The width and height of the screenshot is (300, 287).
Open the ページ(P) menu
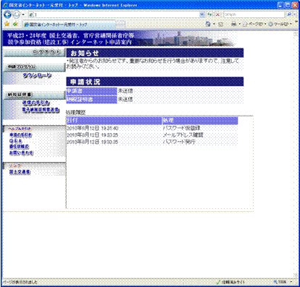[254, 24]
